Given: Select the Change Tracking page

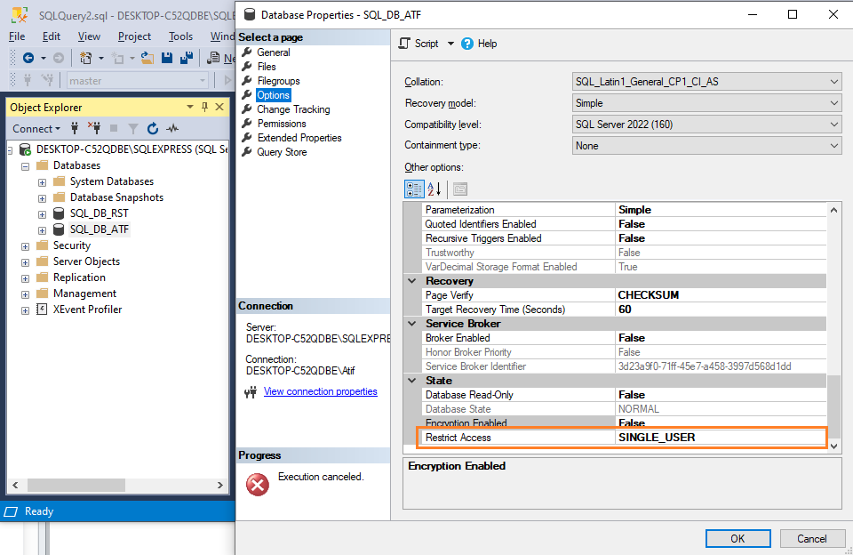Looking at the screenshot, I should pos(293,109).
